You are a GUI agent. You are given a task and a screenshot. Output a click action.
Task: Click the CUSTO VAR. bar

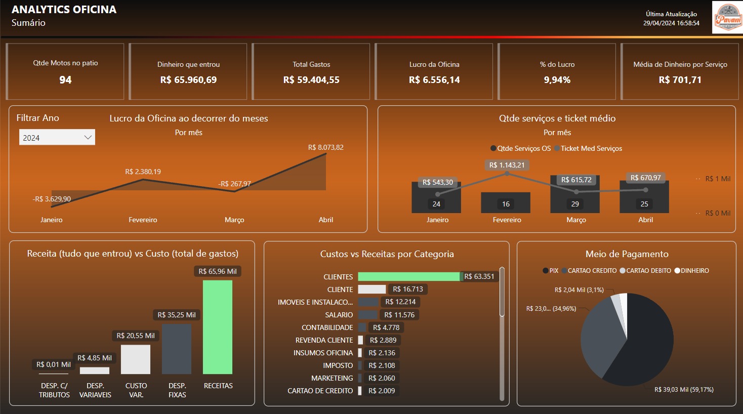(136, 359)
